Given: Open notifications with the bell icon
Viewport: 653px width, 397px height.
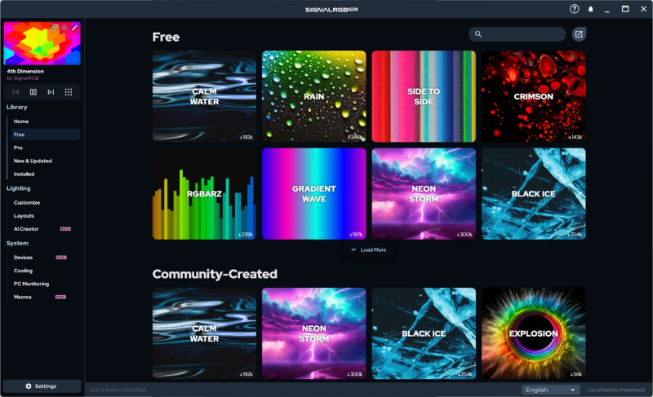Looking at the screenshot, I should tap(591, 9).
